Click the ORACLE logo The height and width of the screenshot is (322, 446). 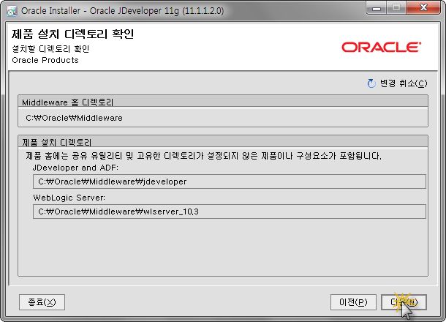pos(381,48)
